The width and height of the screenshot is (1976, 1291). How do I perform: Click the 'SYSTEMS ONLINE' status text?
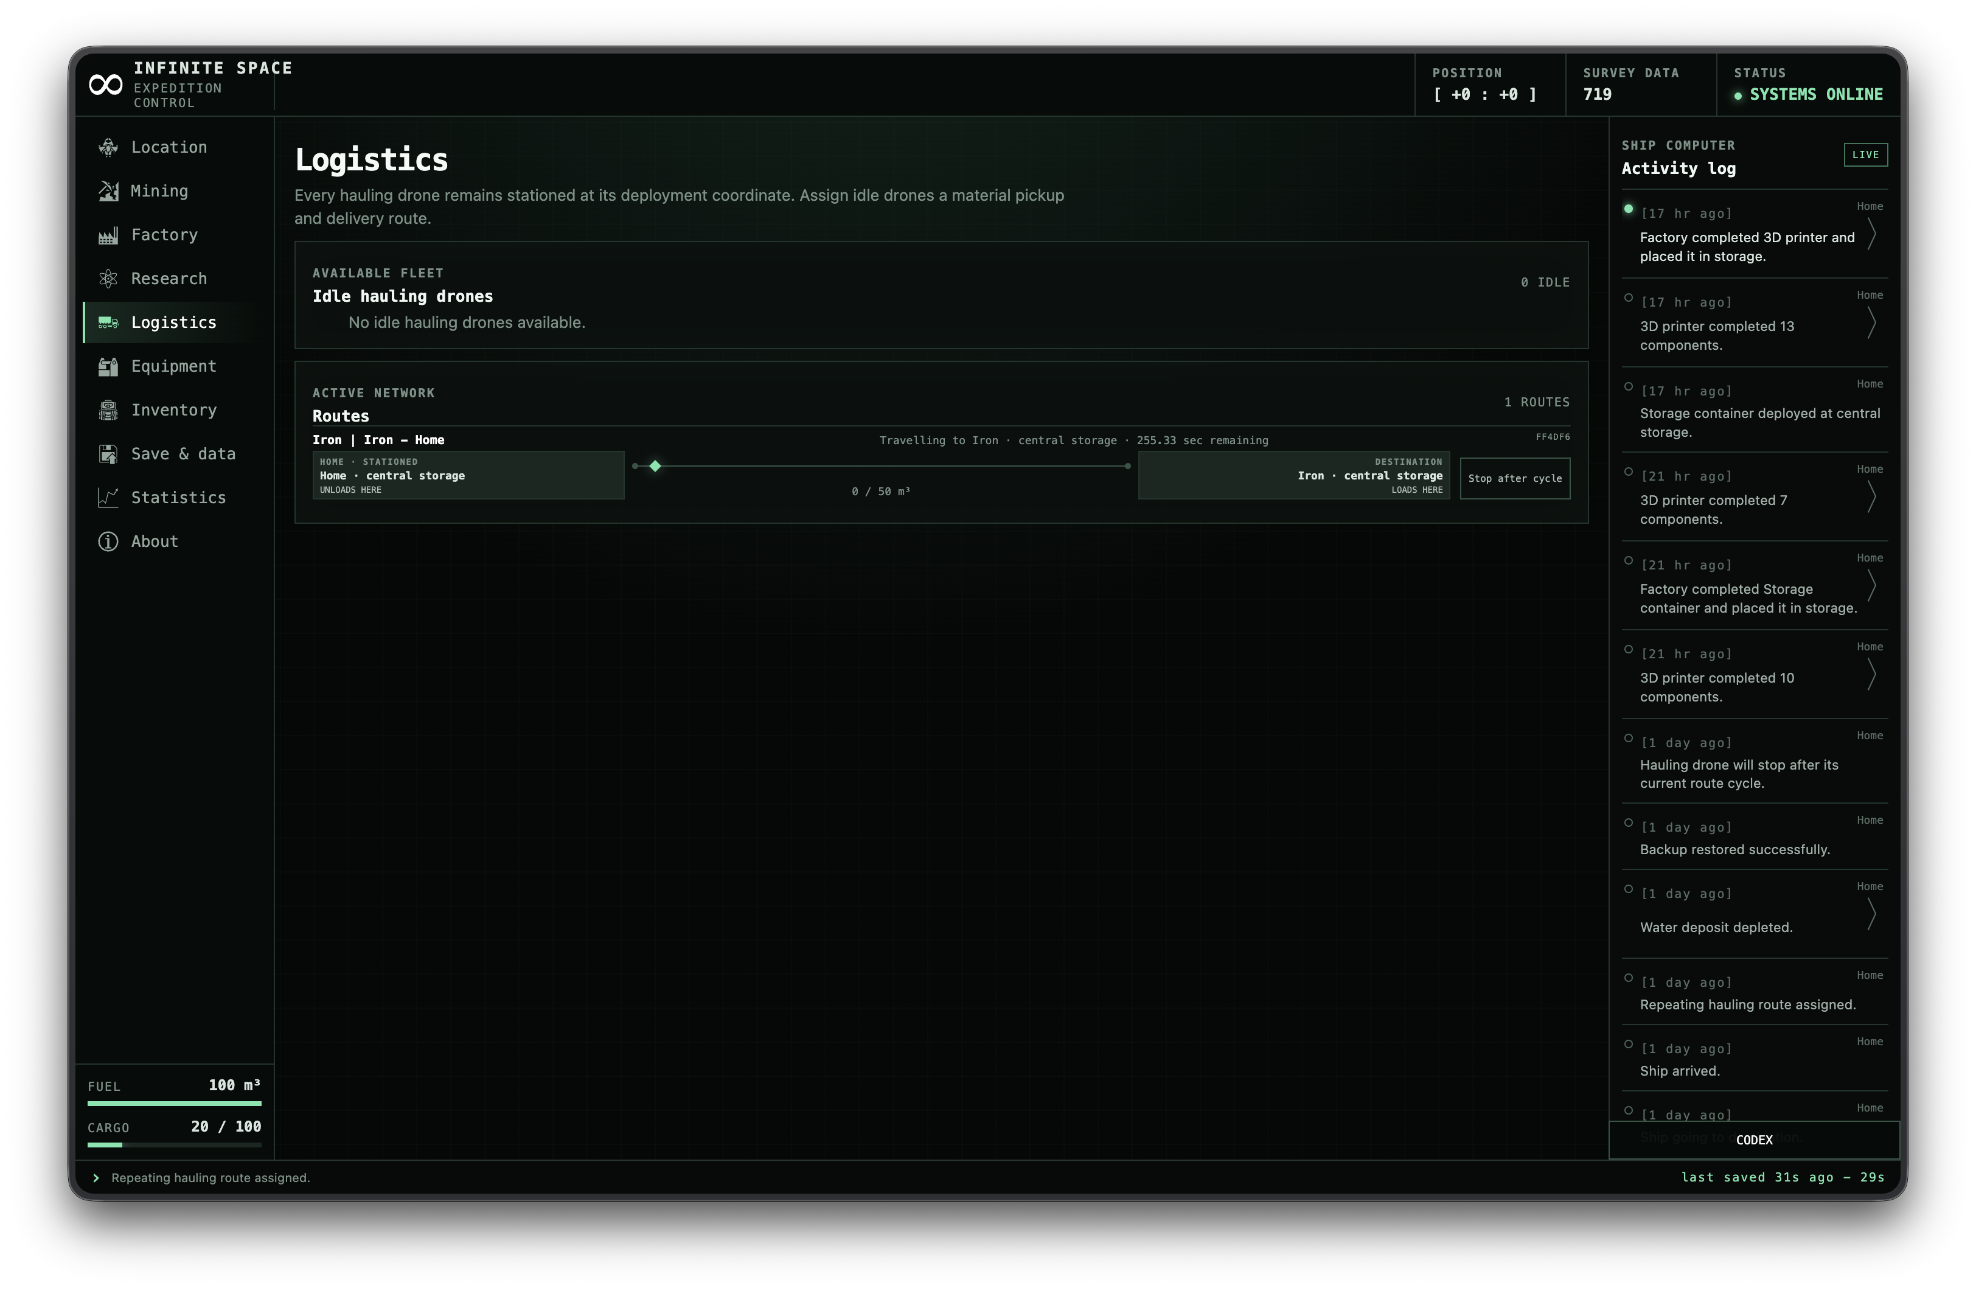(1816, 95)
